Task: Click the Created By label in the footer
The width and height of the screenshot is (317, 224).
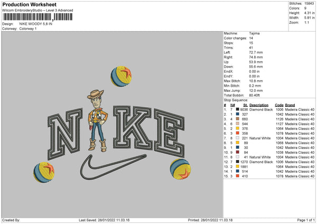Action: tap(11, 220)
